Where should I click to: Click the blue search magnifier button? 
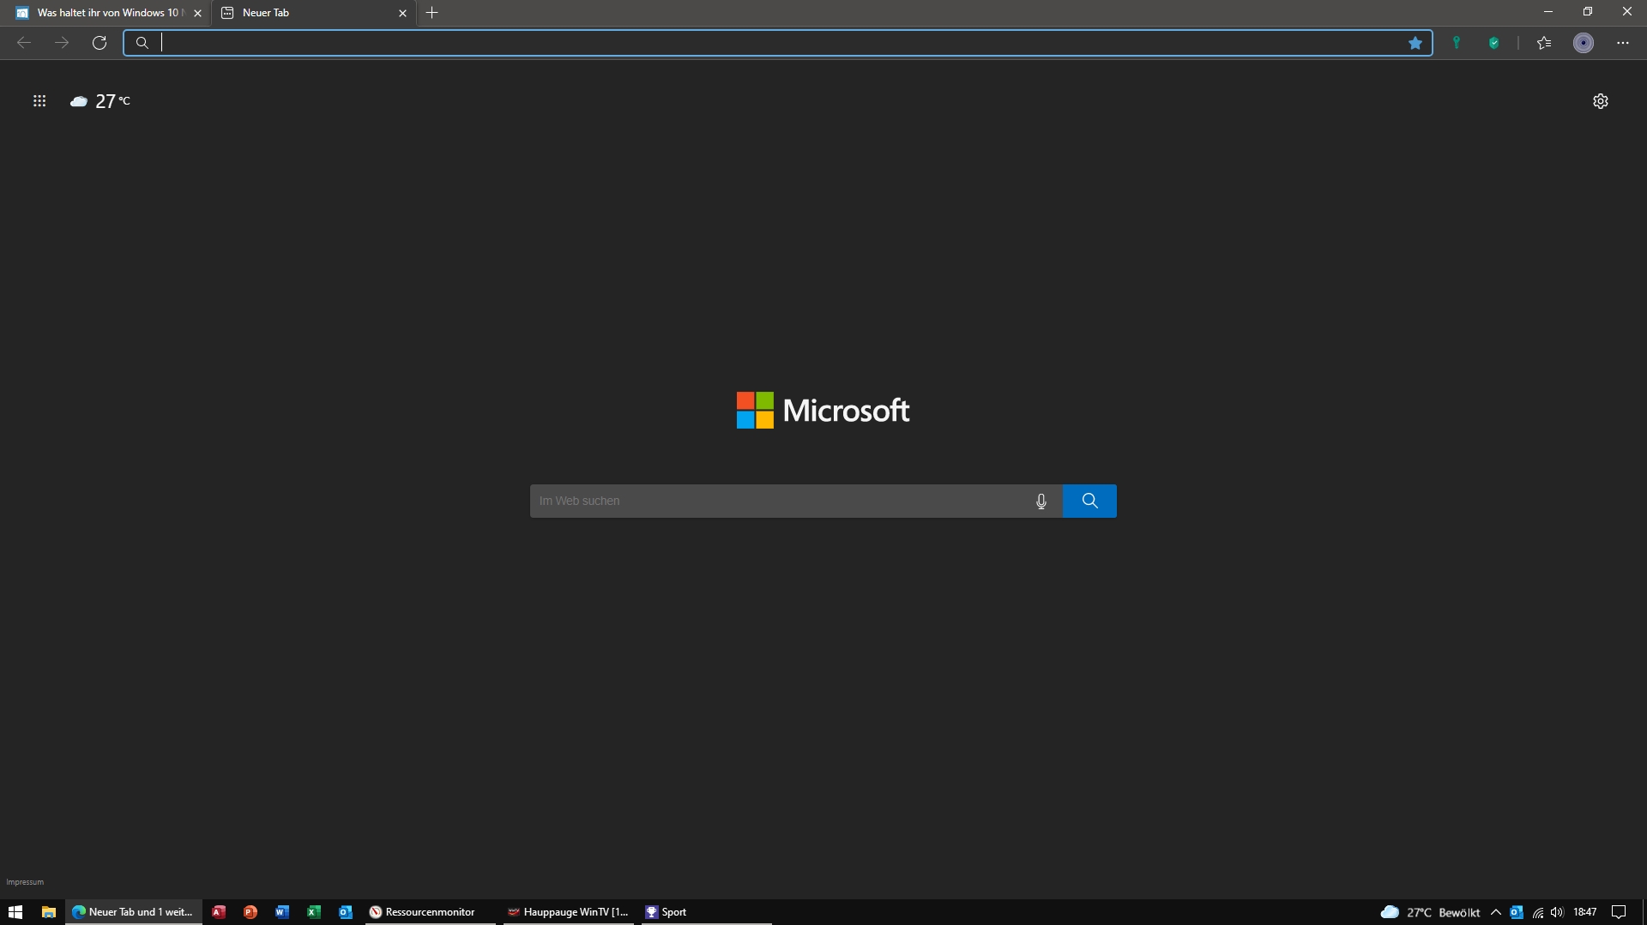(1089, 501)
